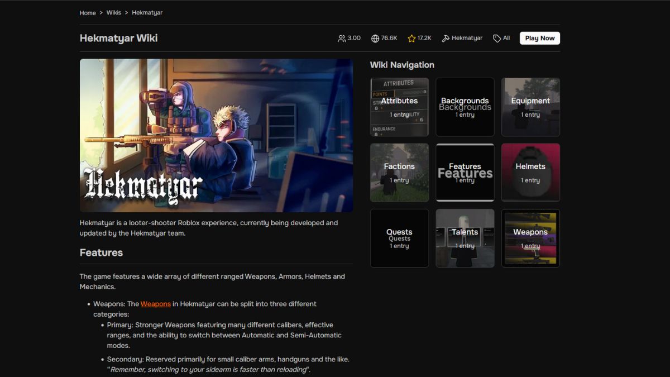This screenshot has height=377, width=670.
Task: Open the Talents wiki navigation card
Action: [x=465, y=238]
